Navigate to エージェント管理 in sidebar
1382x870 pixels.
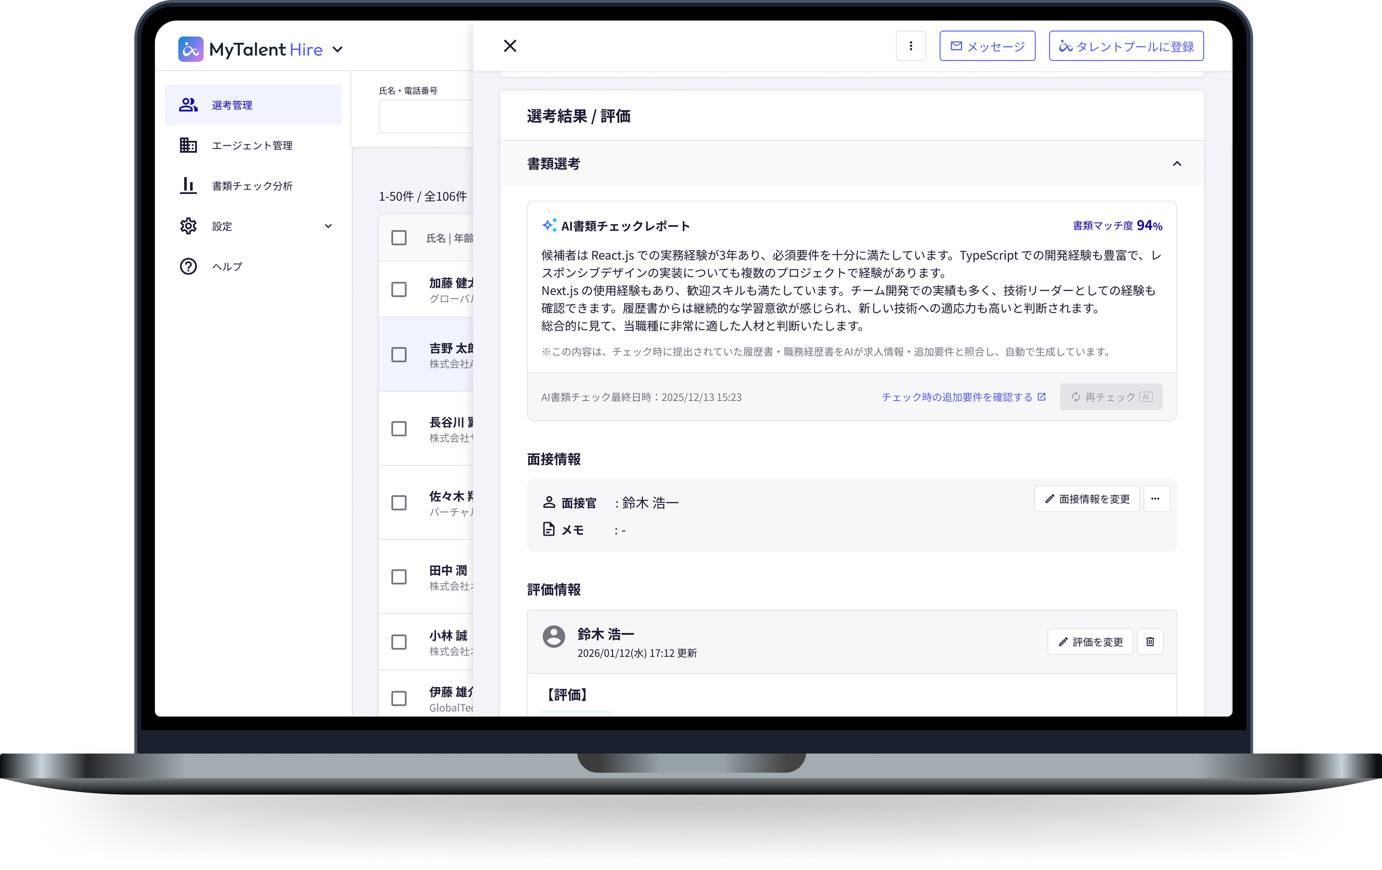pos(188,145)
